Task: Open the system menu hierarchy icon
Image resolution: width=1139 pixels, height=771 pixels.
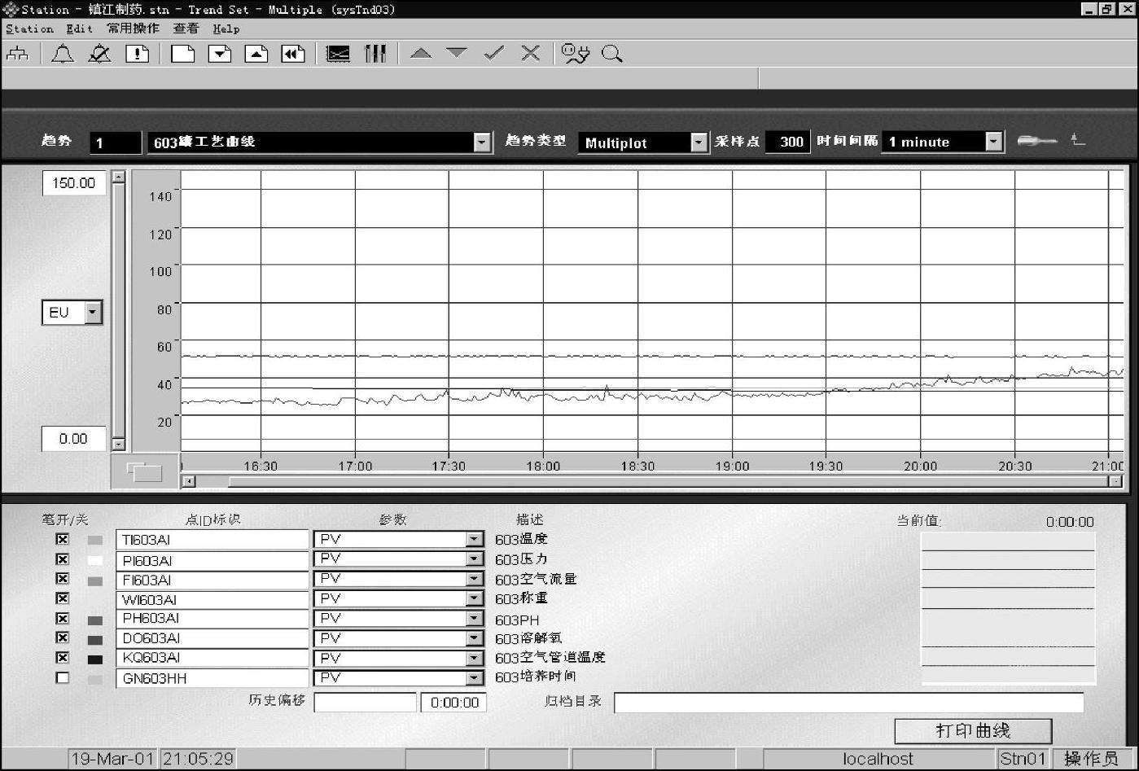Action: click(x=18, y=54)
